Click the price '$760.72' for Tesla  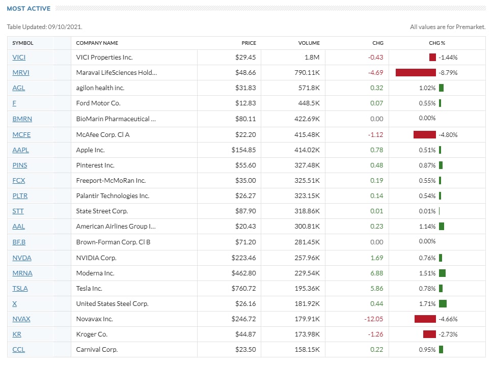(x=243, y=288)
